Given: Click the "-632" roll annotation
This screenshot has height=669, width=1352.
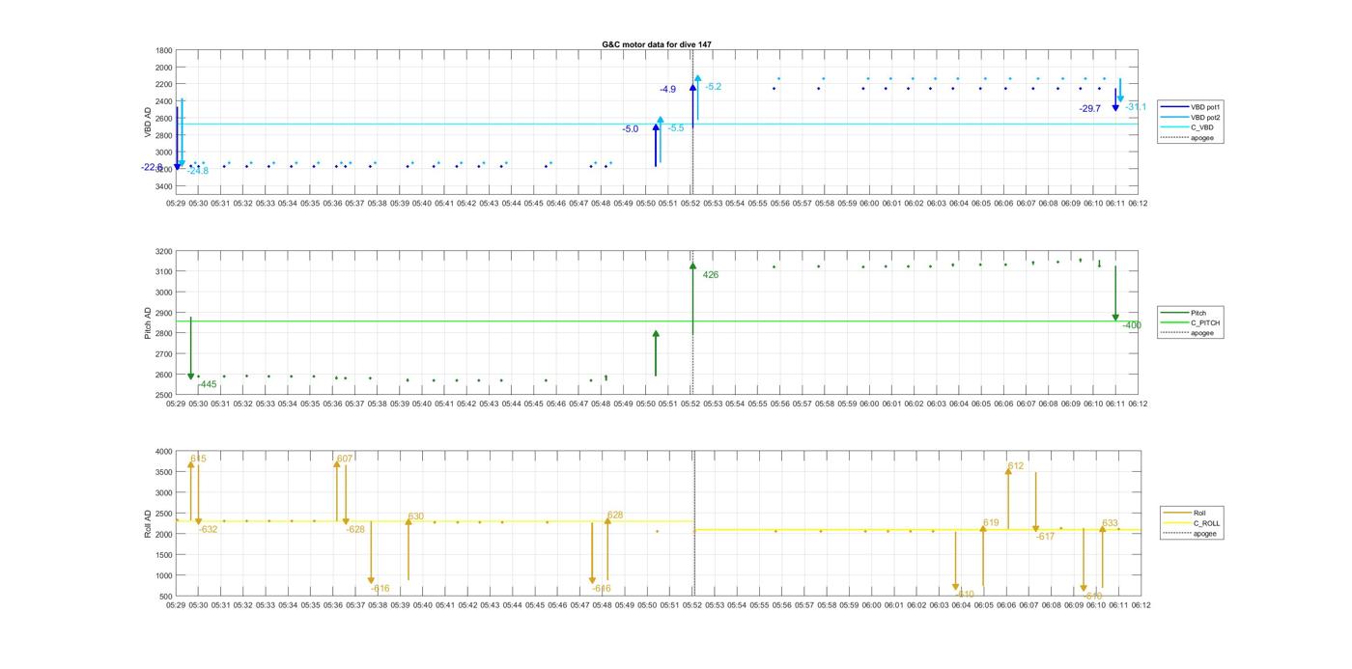Looking at the screenshot, I should click(208, 529).
